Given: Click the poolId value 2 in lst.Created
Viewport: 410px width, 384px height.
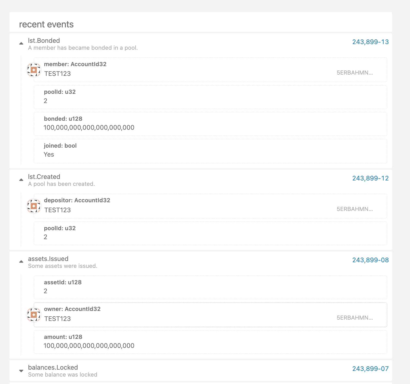Looking at the screenshot, I should 46,237.
